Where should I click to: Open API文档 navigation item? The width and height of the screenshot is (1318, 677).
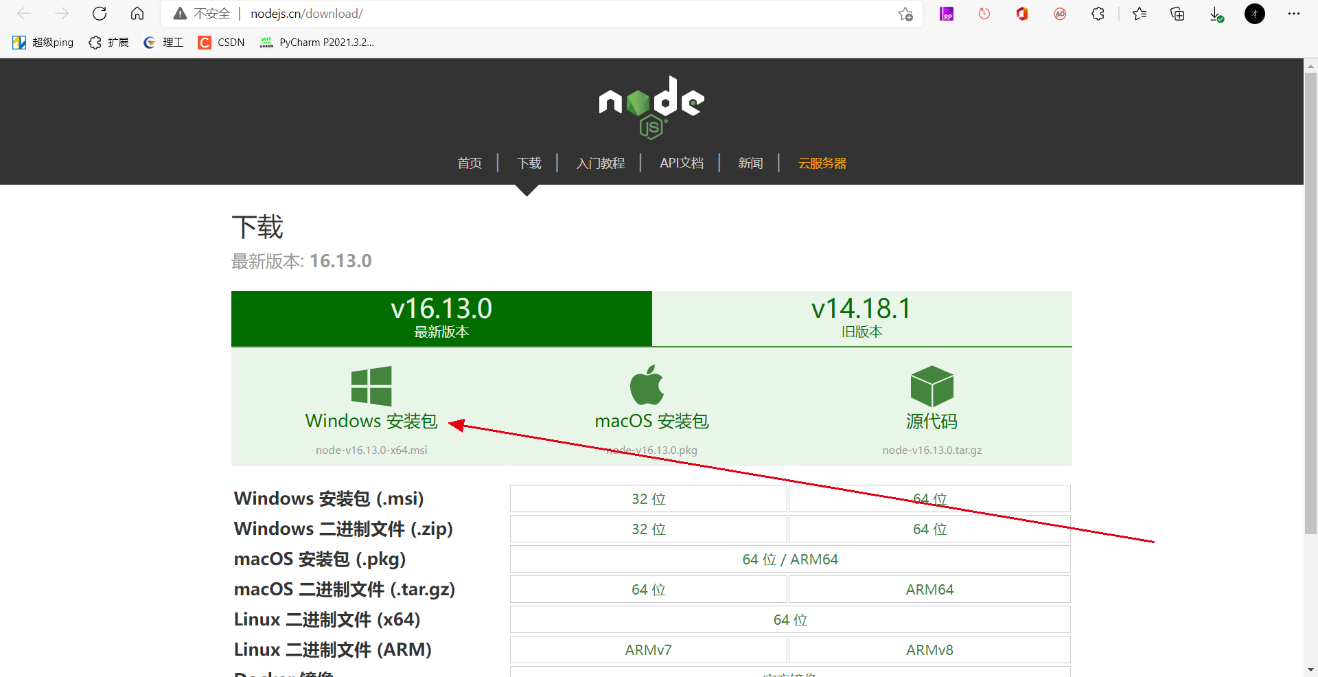coord(682,163)
